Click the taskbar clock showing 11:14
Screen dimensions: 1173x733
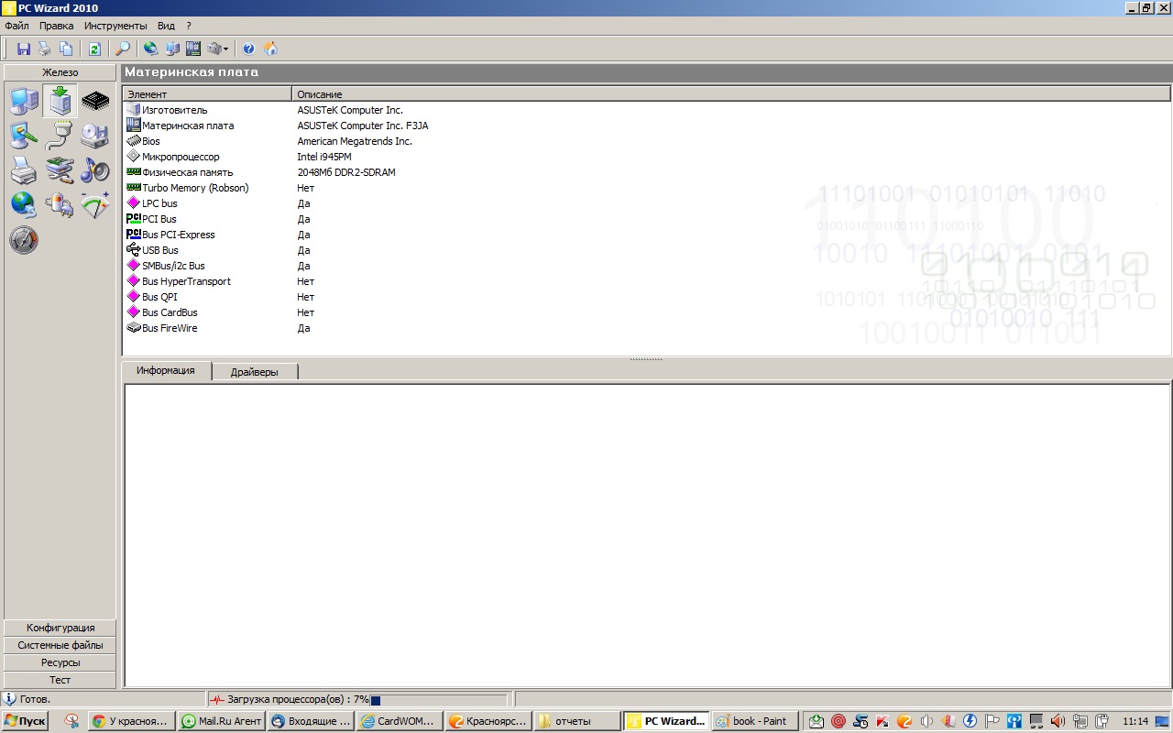point(1135,721)
